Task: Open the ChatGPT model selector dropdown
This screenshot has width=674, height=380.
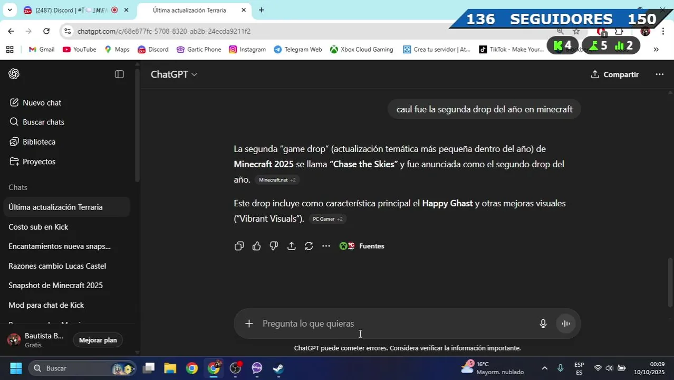Action: tap(174, 74)
